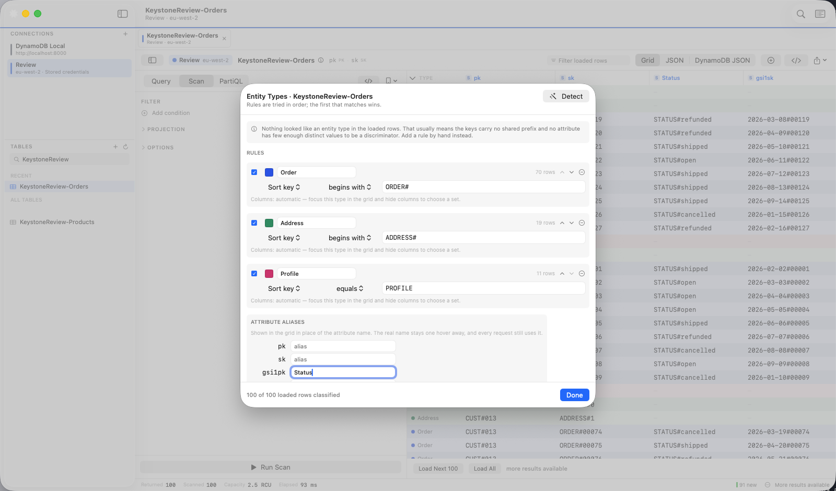Click the Detect button in the entity types dialog

[566, 96]
